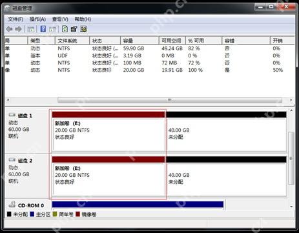The image size is (299, 233).
Task: Click the green Refresh toolbar icon
Action: click(x=65, y=29)
